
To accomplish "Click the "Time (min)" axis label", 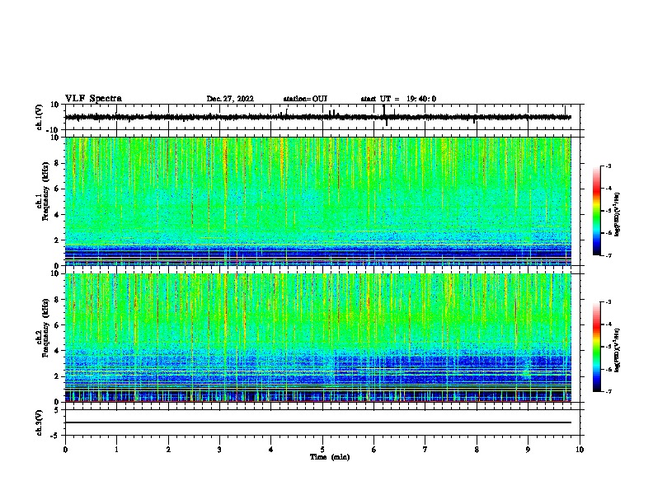I will point(330,457).
